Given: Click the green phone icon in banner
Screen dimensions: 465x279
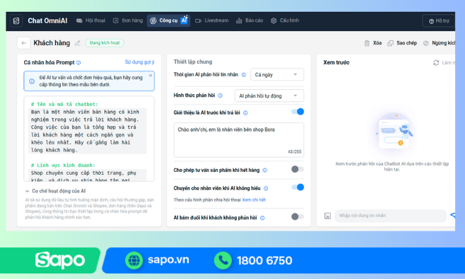Looking at the screenshot, I should (x=223, y=260).
